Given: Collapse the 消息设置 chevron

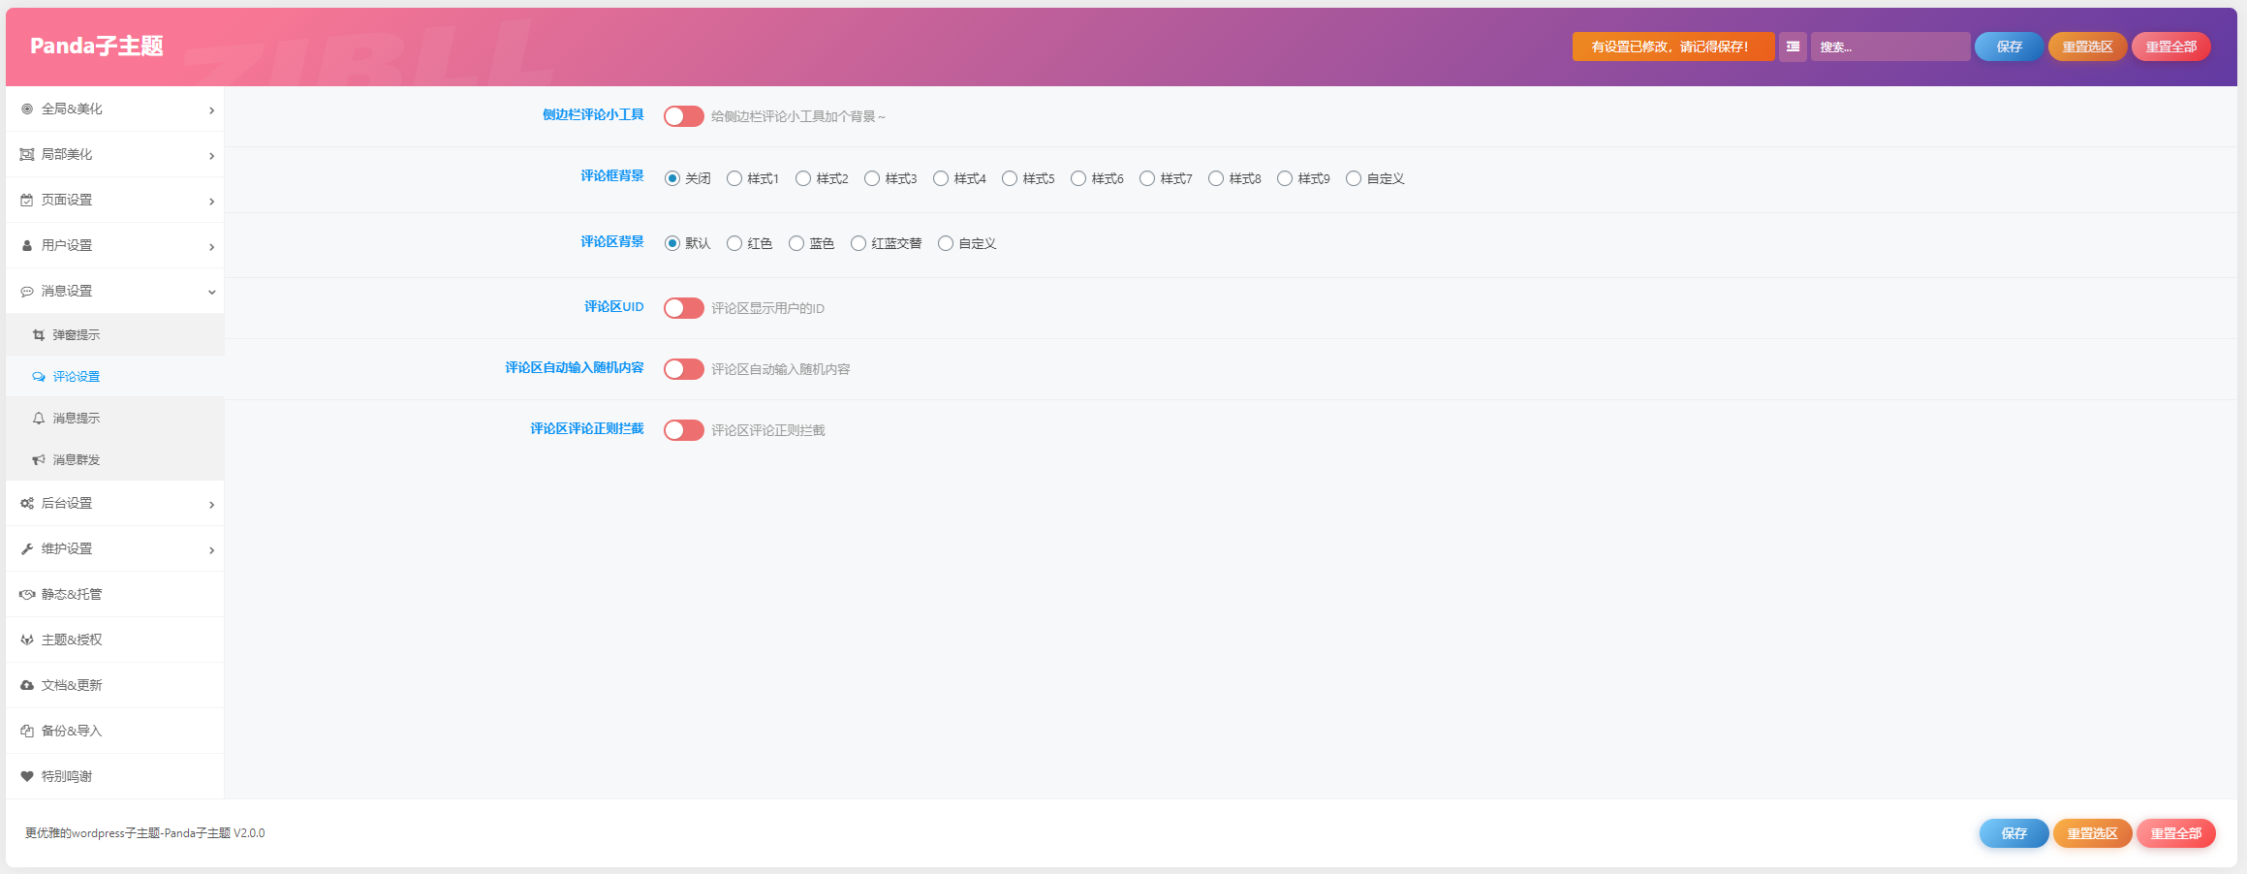Looking at the screenshot, I should (x=211, y=292).
